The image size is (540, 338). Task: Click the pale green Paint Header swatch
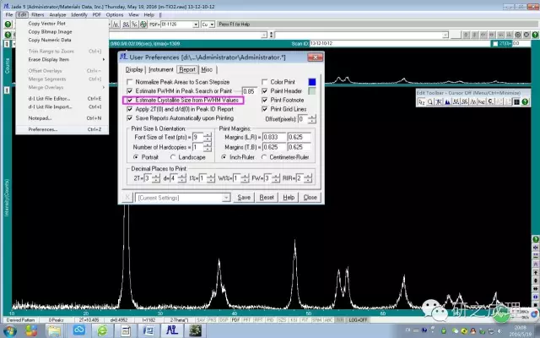coord(312,90)
